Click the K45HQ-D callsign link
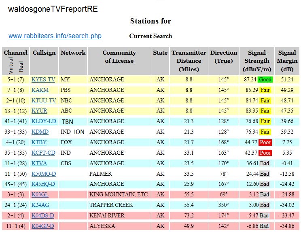Screen dimensions: 301x232 (x=44, y=184)
